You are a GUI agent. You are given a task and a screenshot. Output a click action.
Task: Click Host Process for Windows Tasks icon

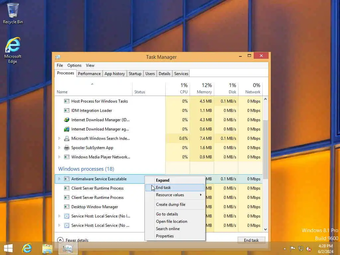pyautogui.click(x=66, y=101)
